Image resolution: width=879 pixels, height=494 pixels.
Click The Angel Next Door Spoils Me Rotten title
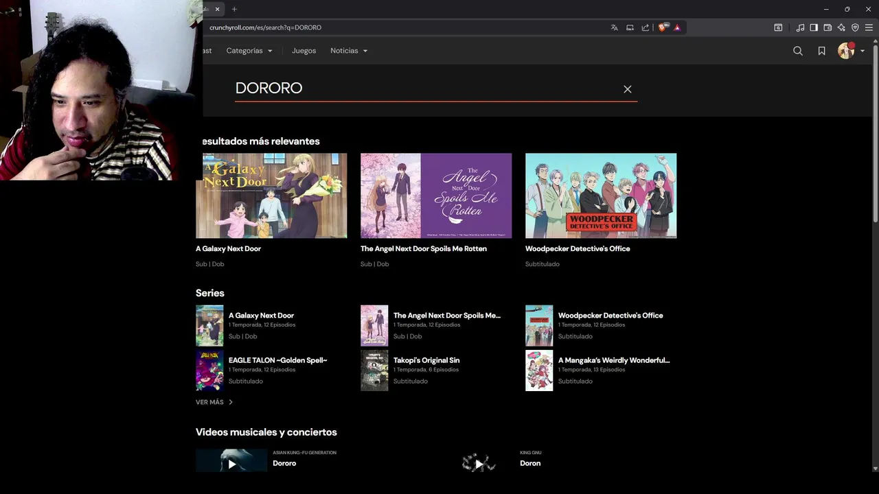tap(424, 248)
